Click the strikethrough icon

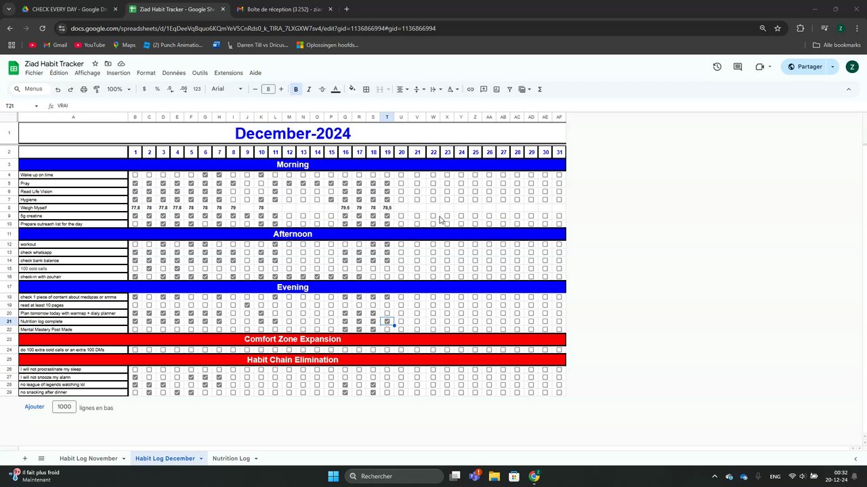(x=322, y=89)
